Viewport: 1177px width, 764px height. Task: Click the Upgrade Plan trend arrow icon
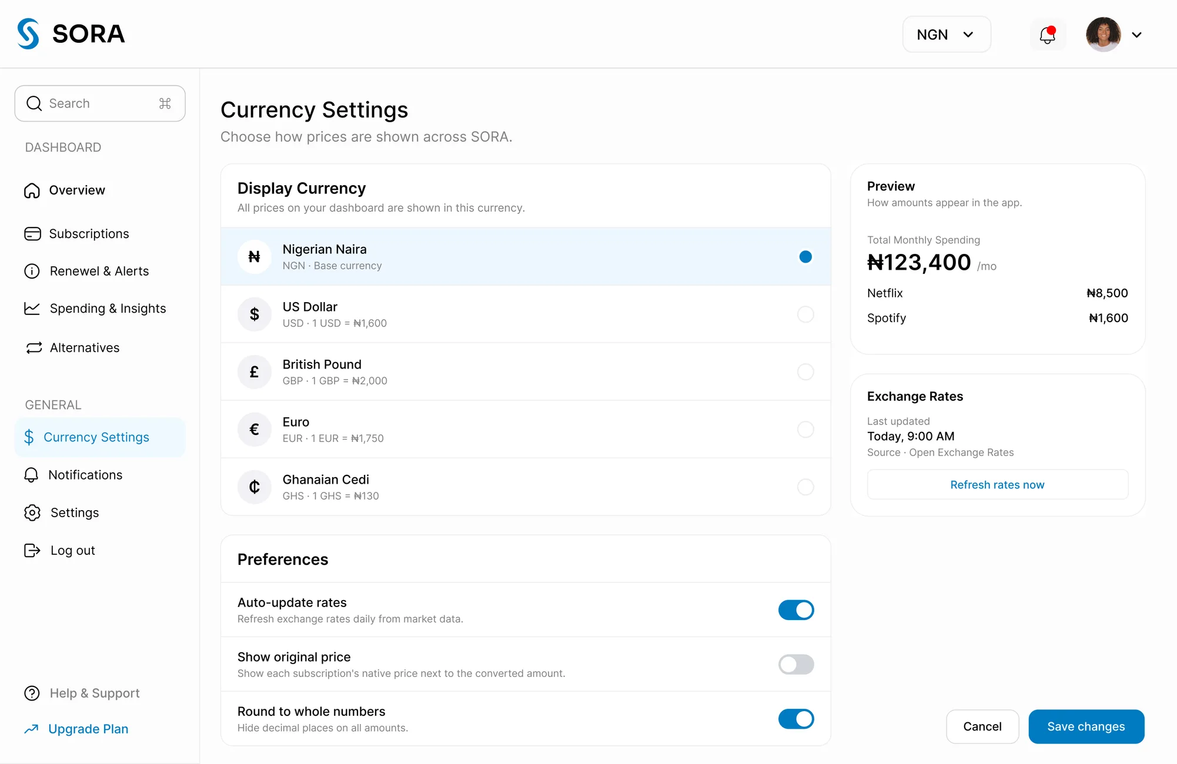31,729
